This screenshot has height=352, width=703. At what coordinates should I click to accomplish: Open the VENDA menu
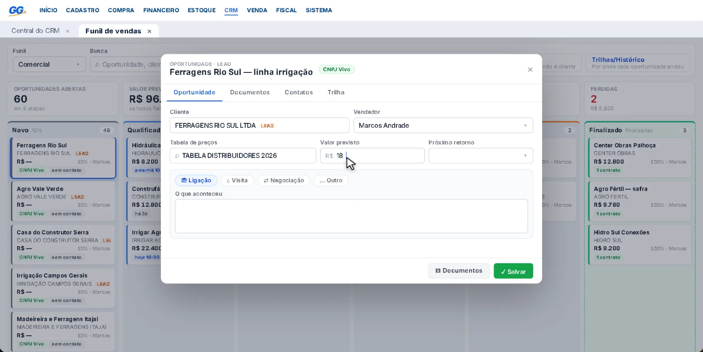pos(257,10)
